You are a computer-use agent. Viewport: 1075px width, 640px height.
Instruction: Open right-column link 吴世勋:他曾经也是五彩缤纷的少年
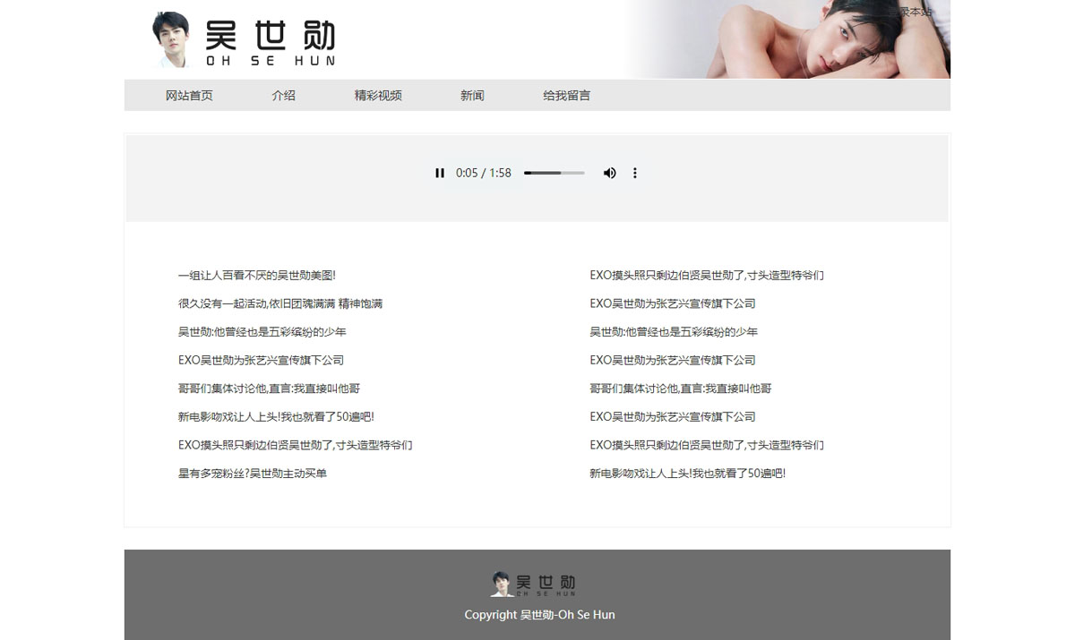point(674,332)
